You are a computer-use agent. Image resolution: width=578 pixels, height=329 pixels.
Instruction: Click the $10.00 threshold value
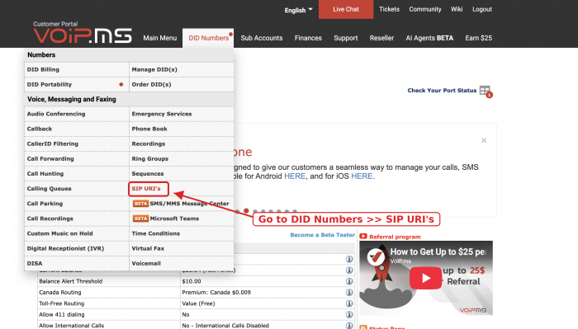(192, 281)
